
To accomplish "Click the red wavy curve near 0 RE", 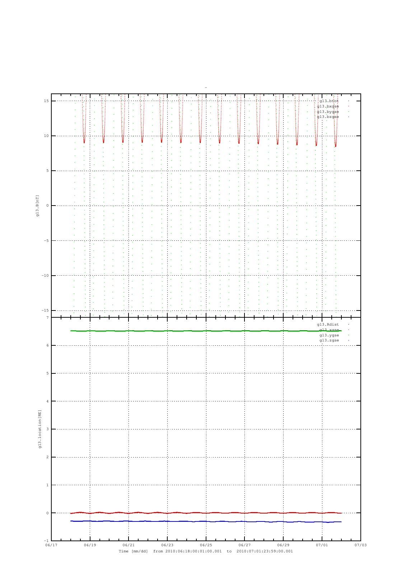I will [x=206, y=513].
